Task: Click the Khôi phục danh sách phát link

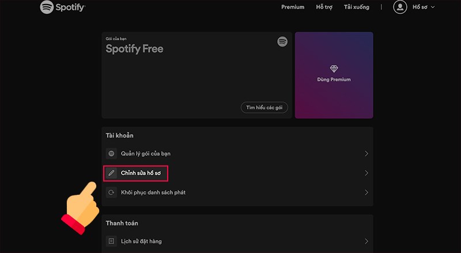Action: pyautogui.click(x=153, y=192)
